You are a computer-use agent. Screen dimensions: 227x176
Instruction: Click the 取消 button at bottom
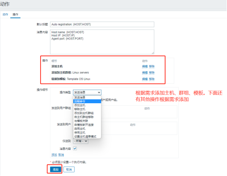pyautogui.click(x=69, y=169)
